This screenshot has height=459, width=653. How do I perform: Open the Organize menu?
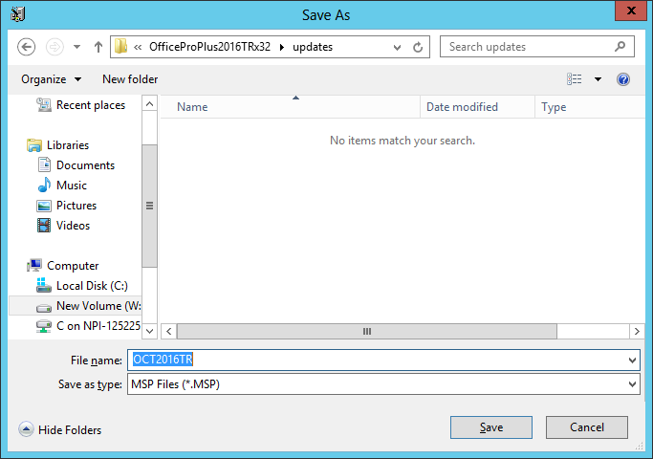pos(52,79)
